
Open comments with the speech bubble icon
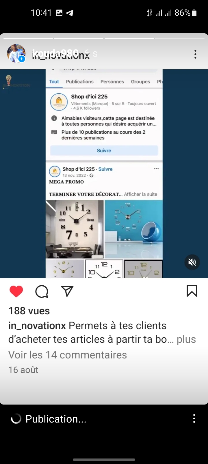click(42, 291)
